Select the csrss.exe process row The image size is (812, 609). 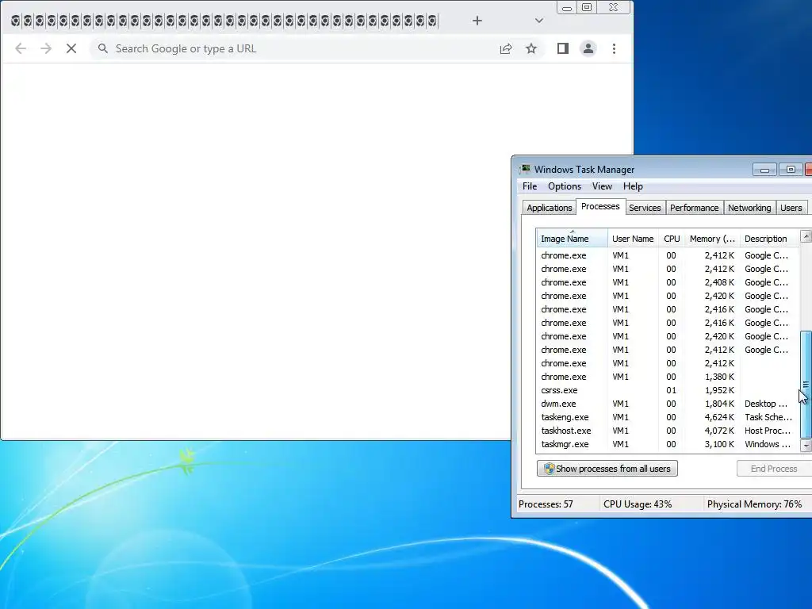click(x=668, y=390)
